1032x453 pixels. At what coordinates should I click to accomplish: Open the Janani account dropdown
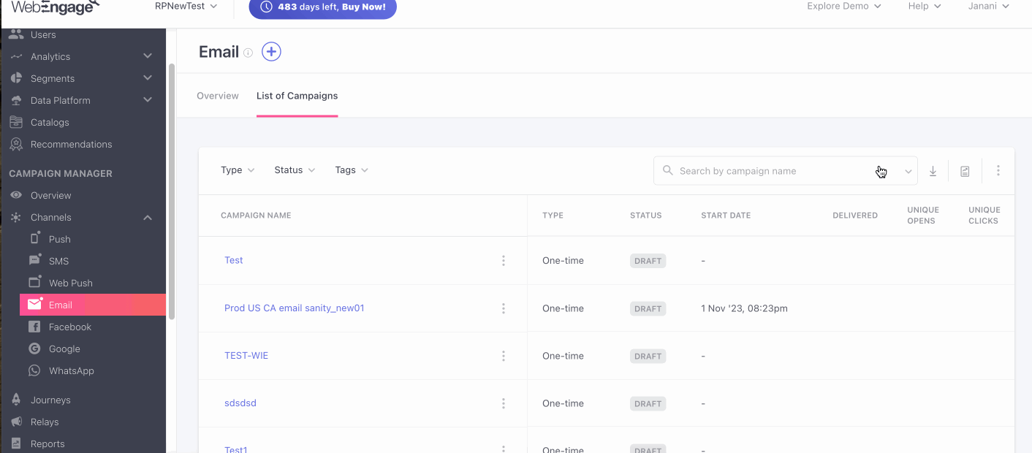click(x=988, y=6)
